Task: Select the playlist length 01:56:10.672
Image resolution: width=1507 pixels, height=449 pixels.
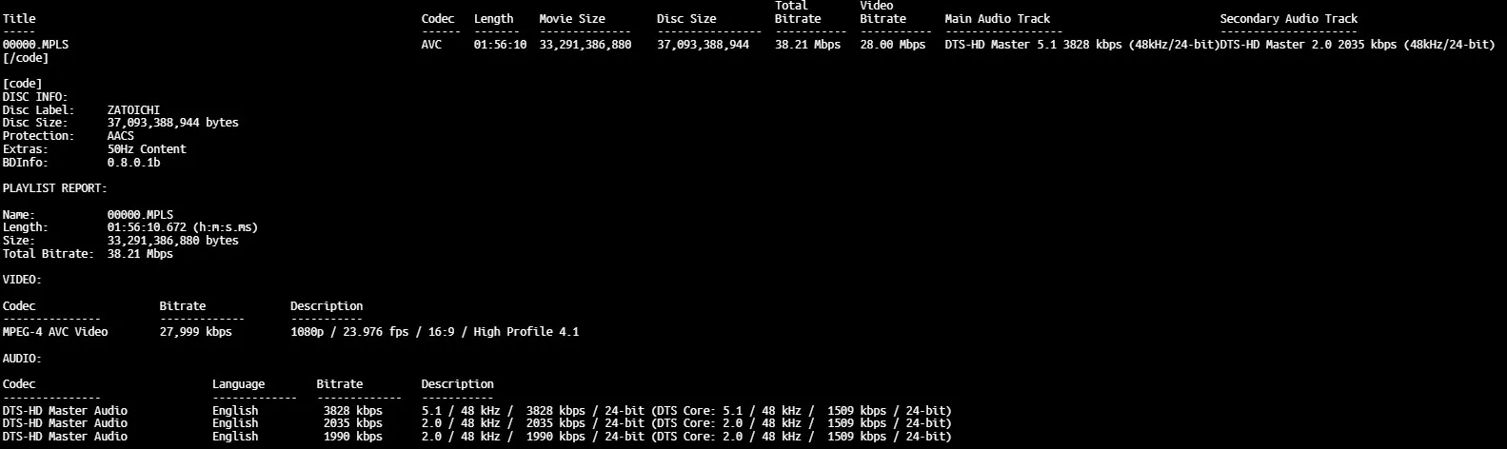Action: coord(147,227)
